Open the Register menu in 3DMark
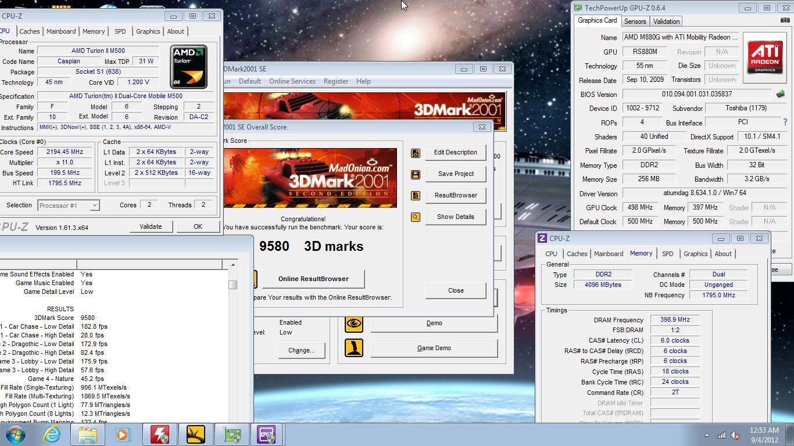794x446 pixels. coord(336,81)
